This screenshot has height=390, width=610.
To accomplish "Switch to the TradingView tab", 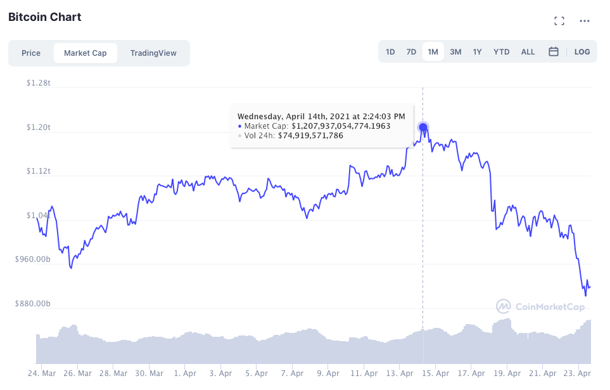I will (x=153, y=53).
